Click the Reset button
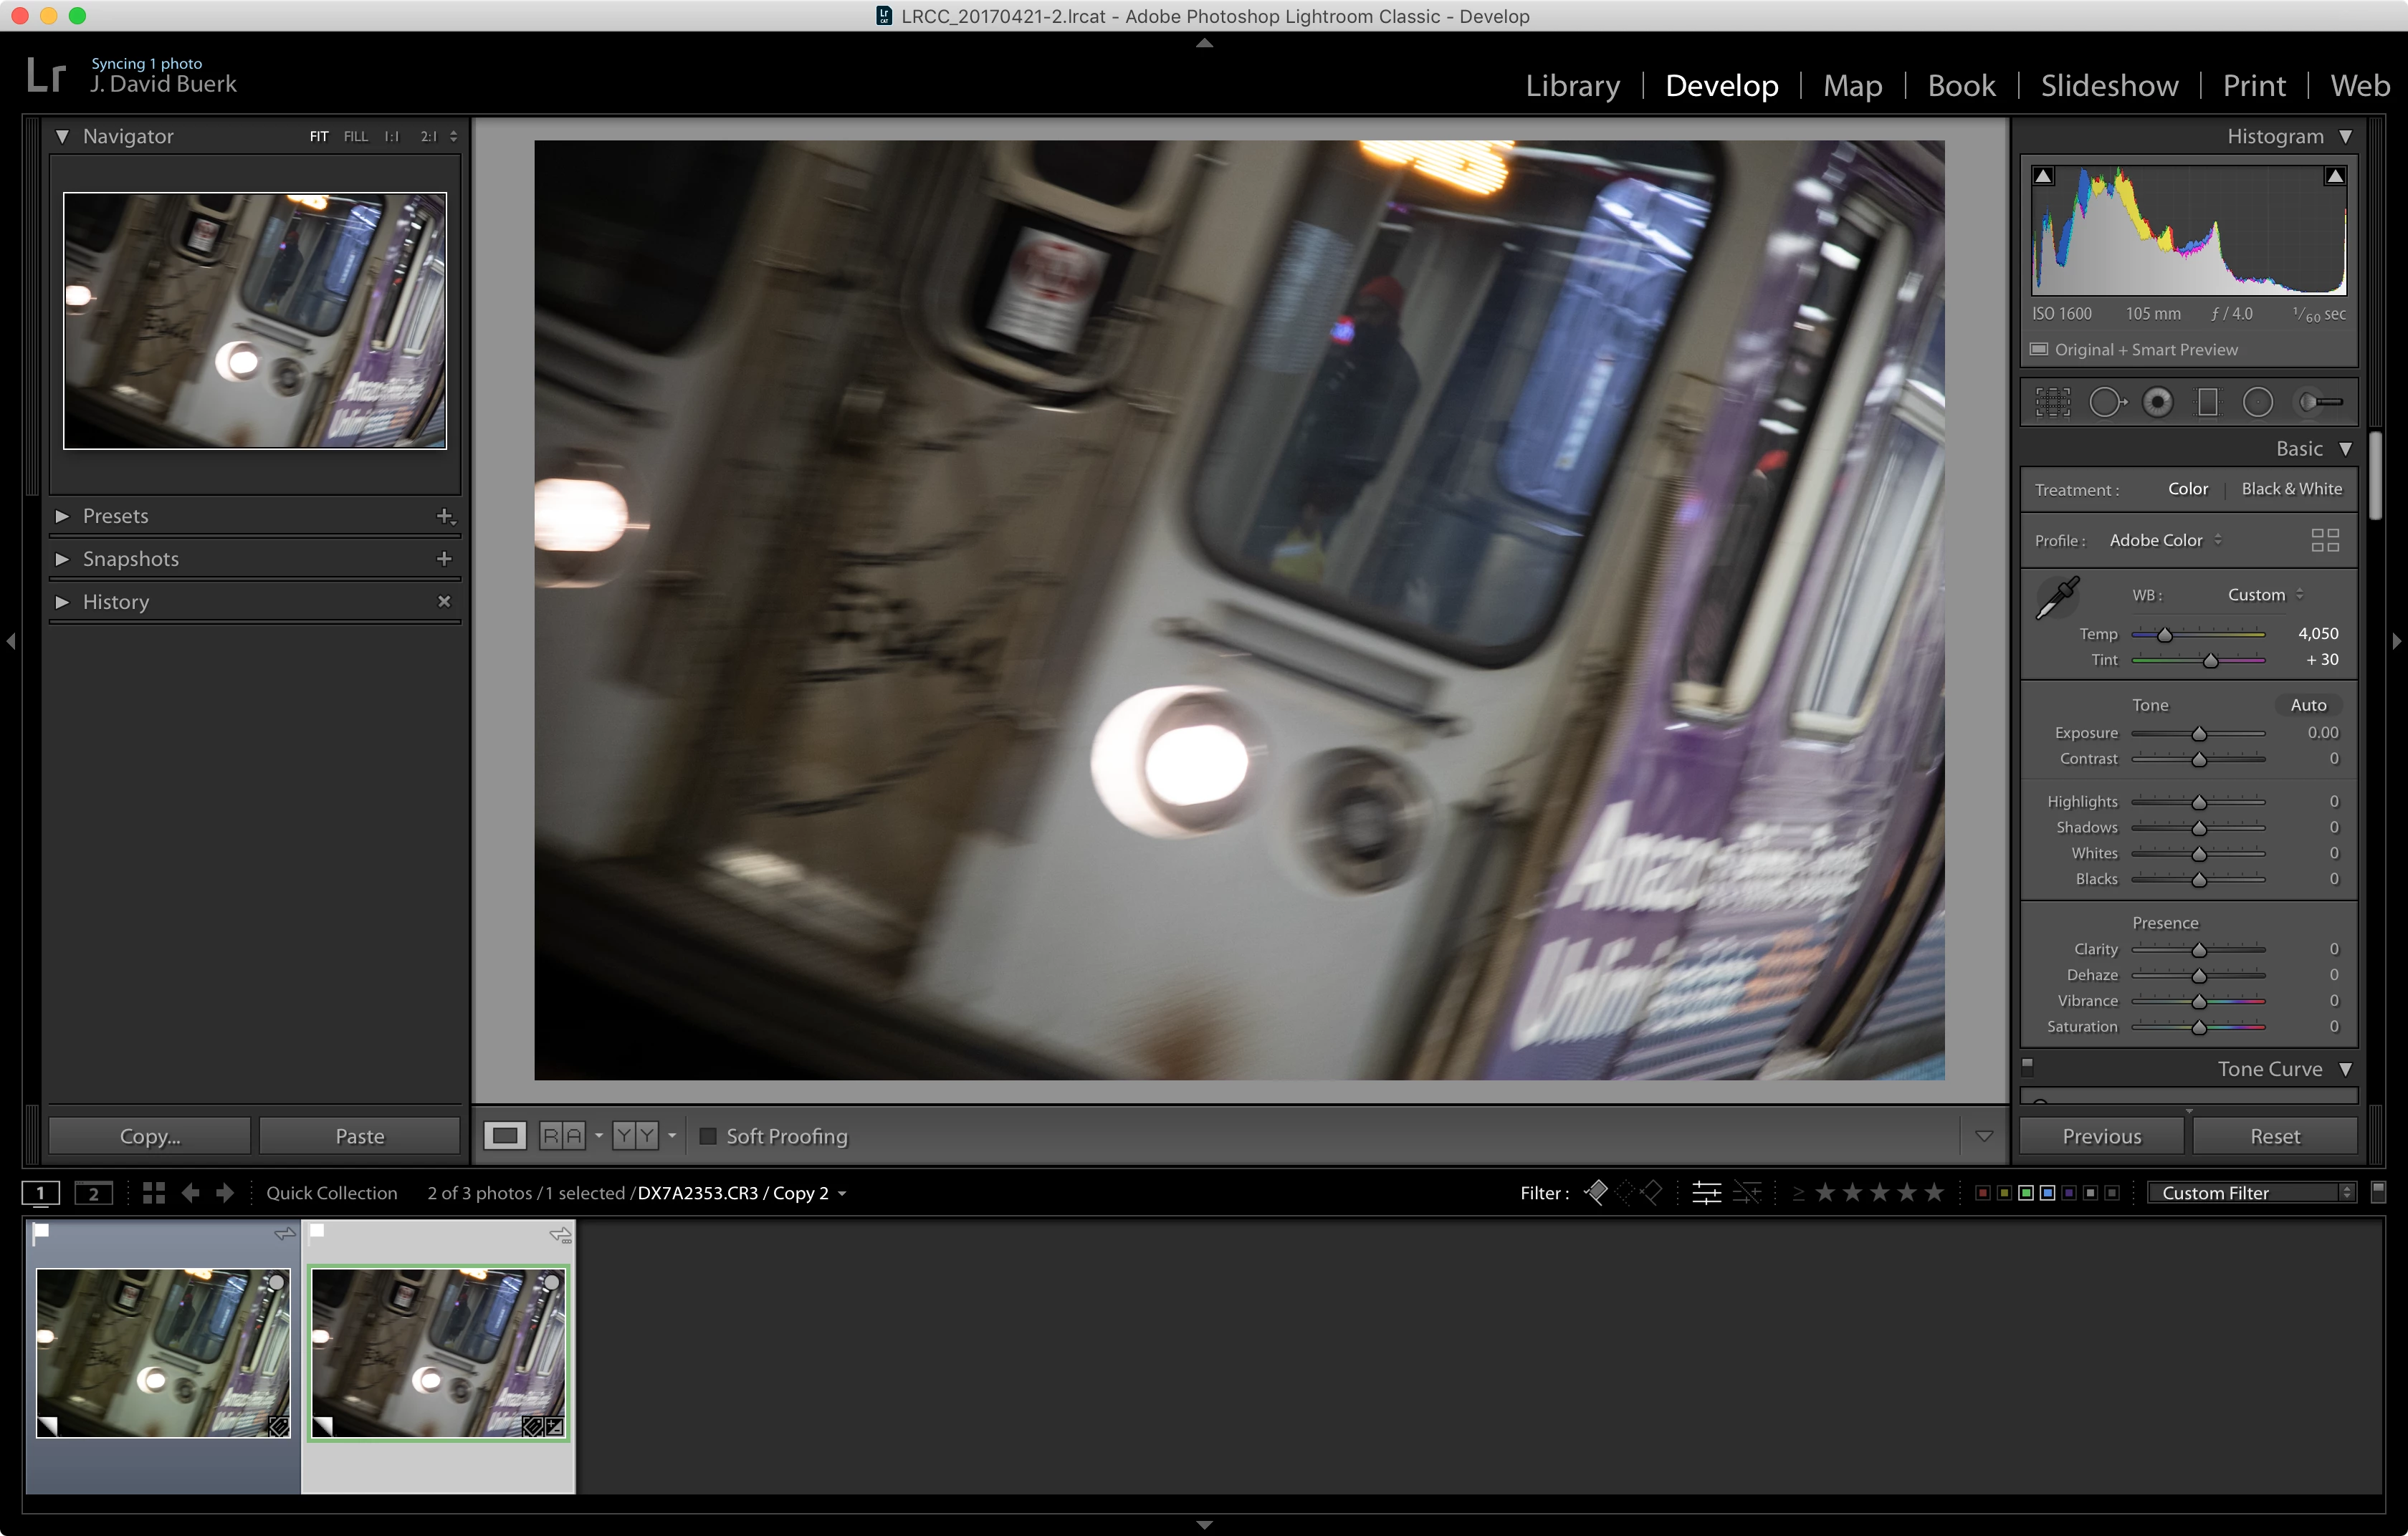This screenshot has width=2408, height=1536. click(2274, 1136)
